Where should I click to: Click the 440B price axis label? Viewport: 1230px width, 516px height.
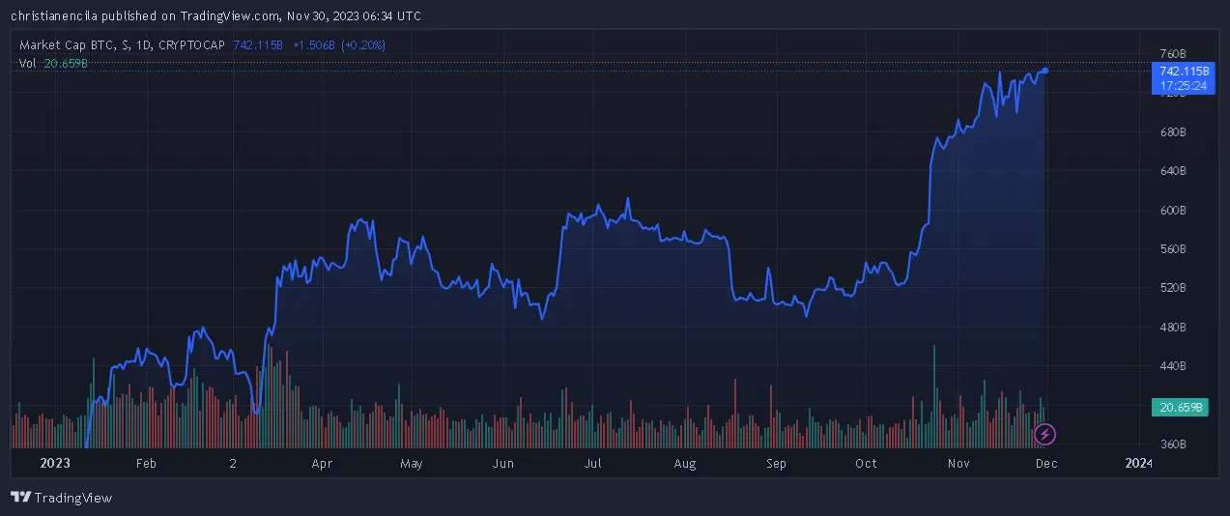click(x=1171, y=366)
